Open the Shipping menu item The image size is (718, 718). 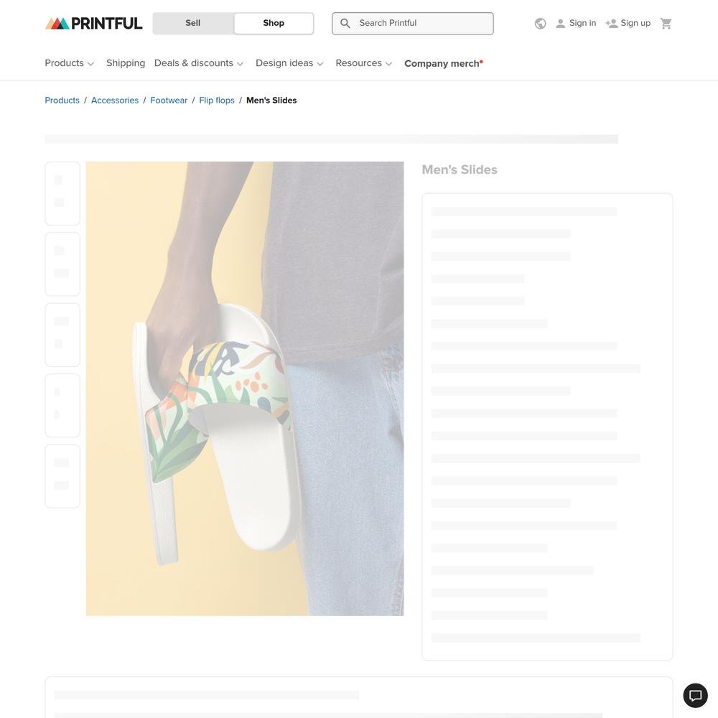point(126,63)
